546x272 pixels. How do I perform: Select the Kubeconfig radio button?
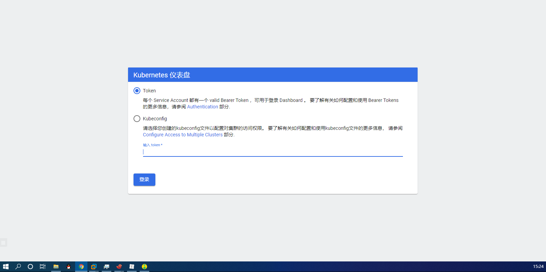(137, 119)
